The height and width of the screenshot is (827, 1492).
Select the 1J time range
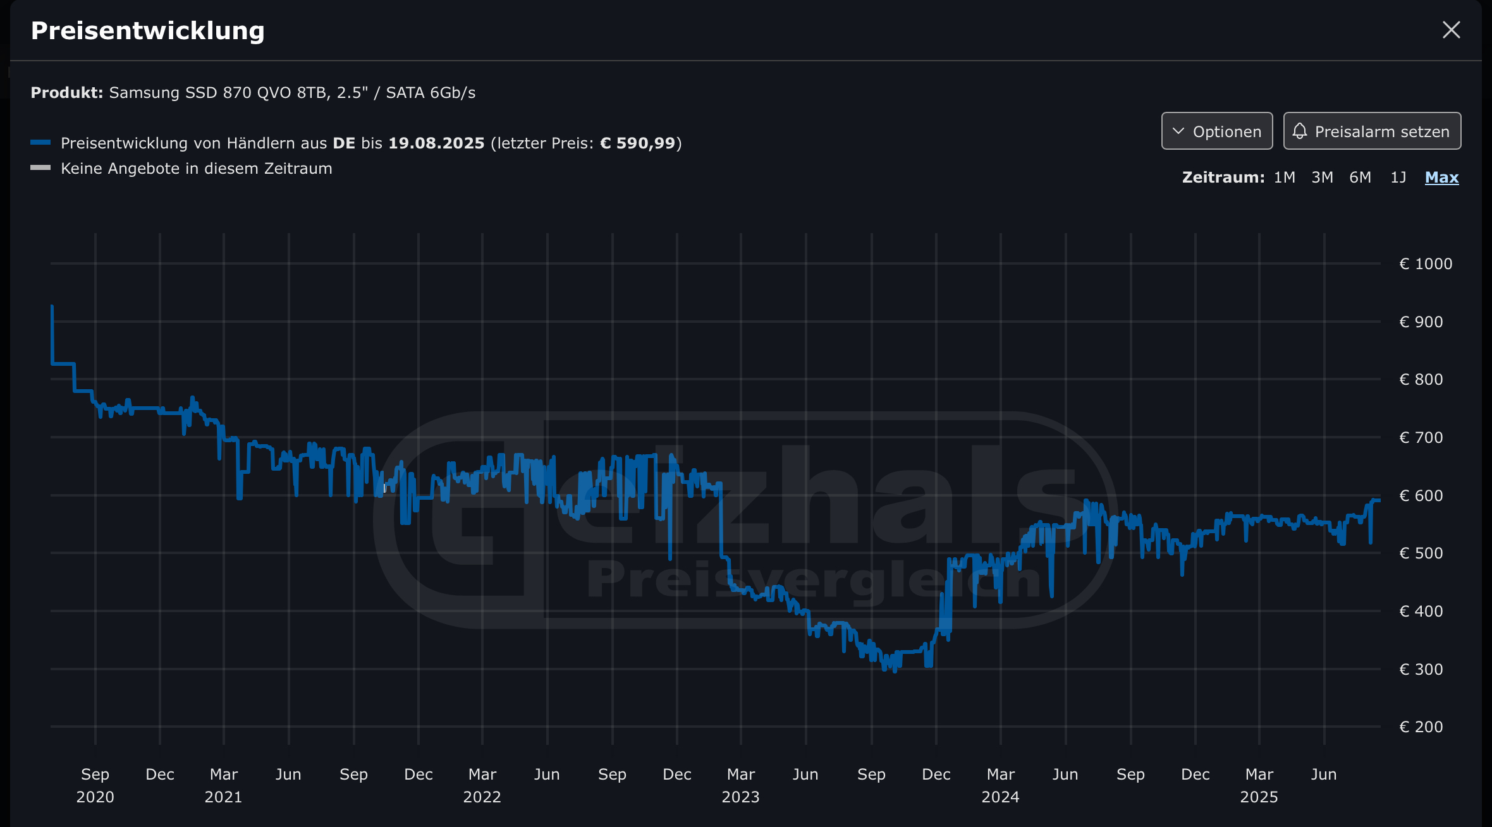tap(1398, 178)
